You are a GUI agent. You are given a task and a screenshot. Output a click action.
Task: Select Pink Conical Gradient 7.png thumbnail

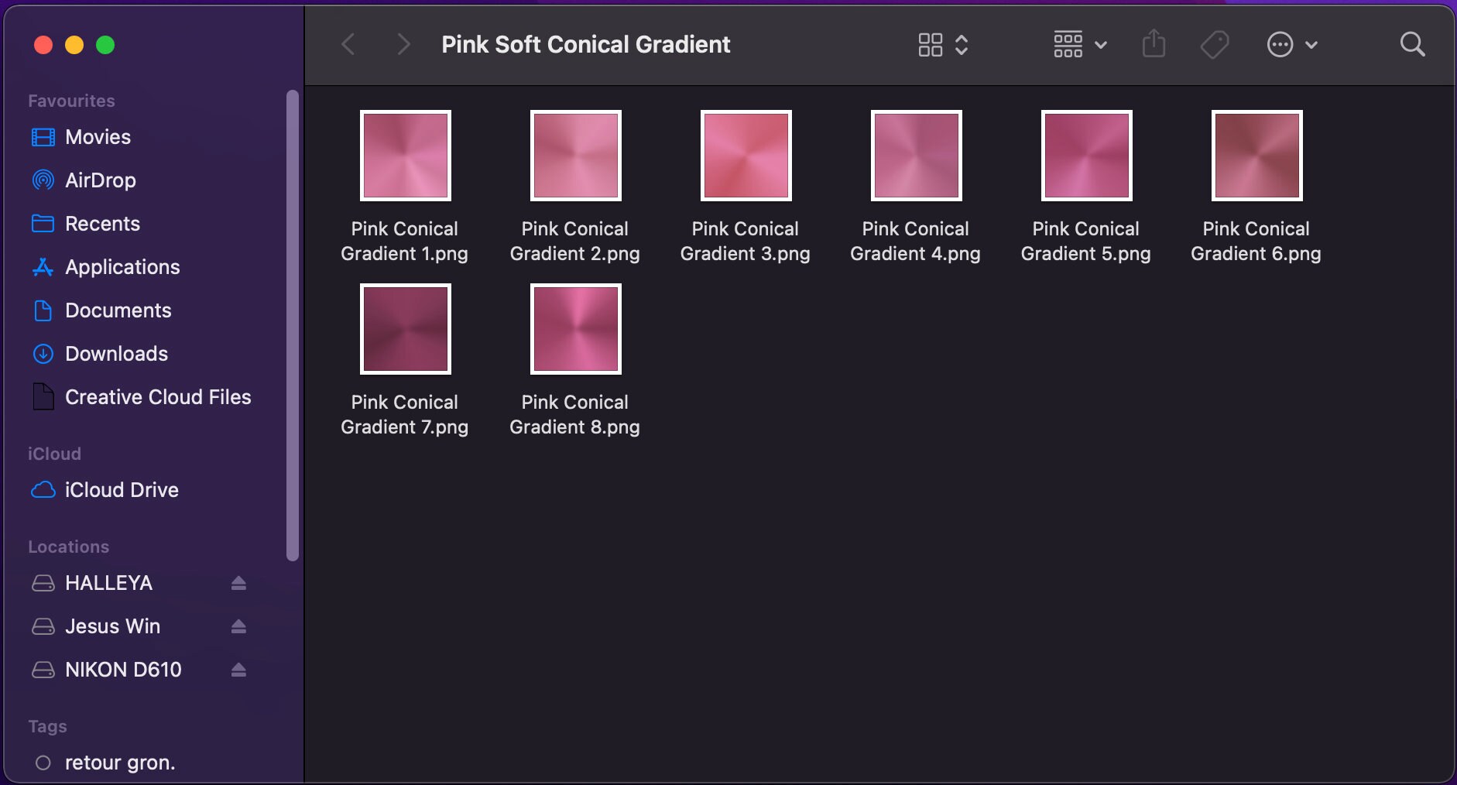coord(406,329)
